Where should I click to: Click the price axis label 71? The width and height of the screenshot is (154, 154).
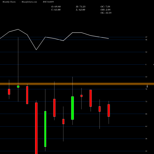pos(146,102)
